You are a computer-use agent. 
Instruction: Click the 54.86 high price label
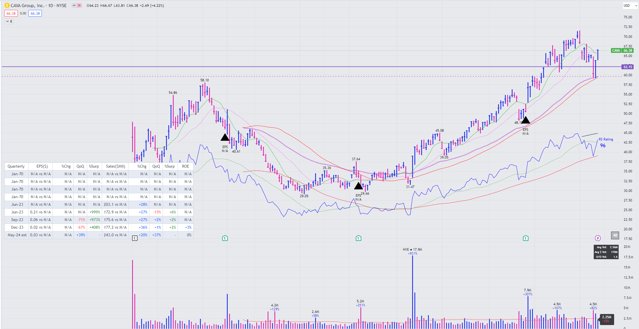(x=173, y=93)
